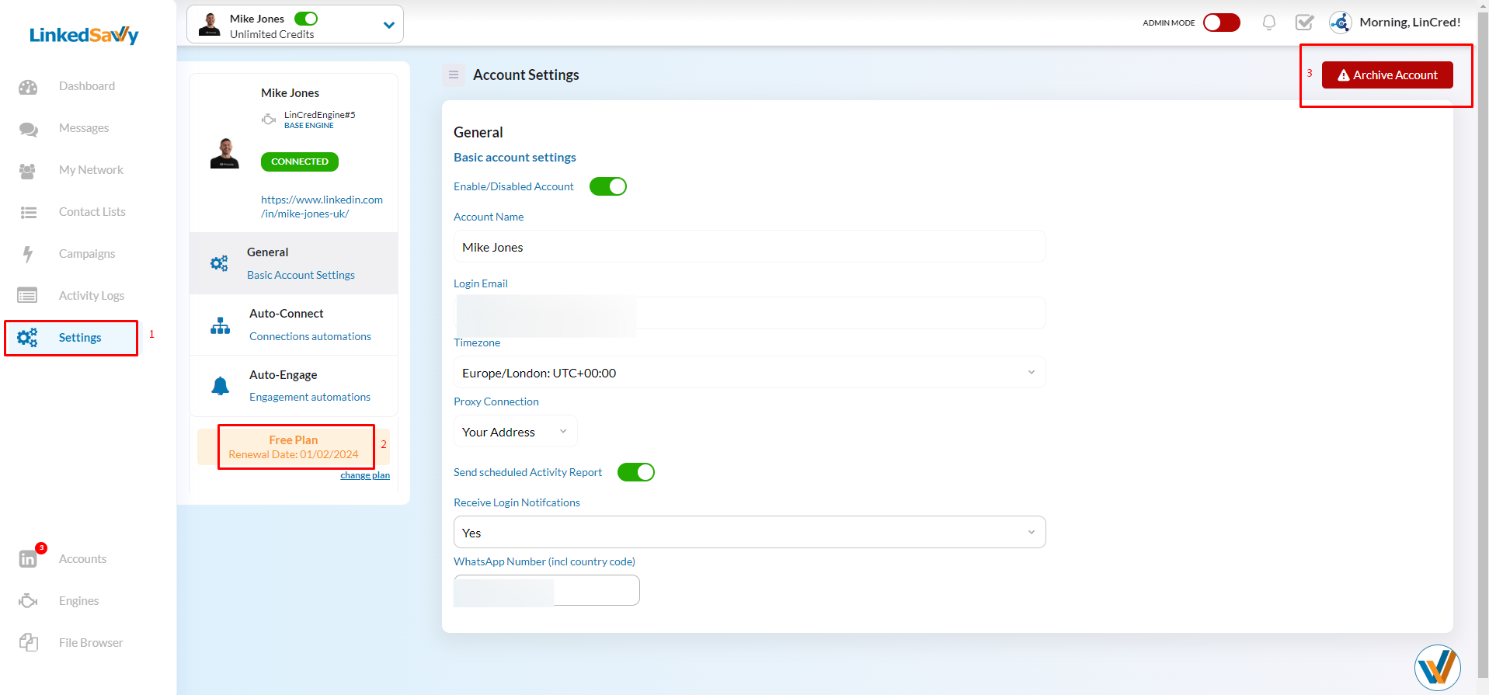Viewport: 1489px width, 695px height.
Task: Open Receive Login Notifications dropdown
Action: (750, 533)
